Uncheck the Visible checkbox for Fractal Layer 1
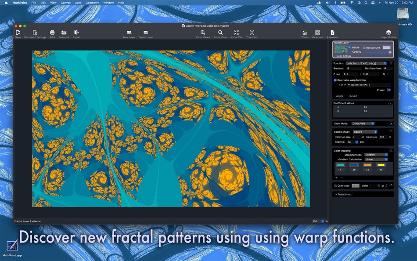This screenshot has height=261, width=417. [x=349, y=47]
